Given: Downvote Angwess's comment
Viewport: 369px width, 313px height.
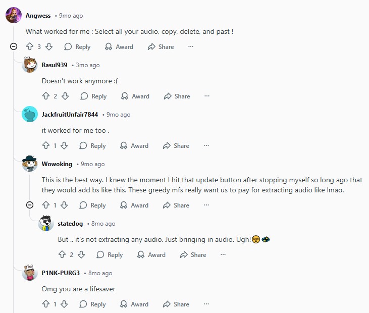Looking at the screenshot, I should point(49,47).
